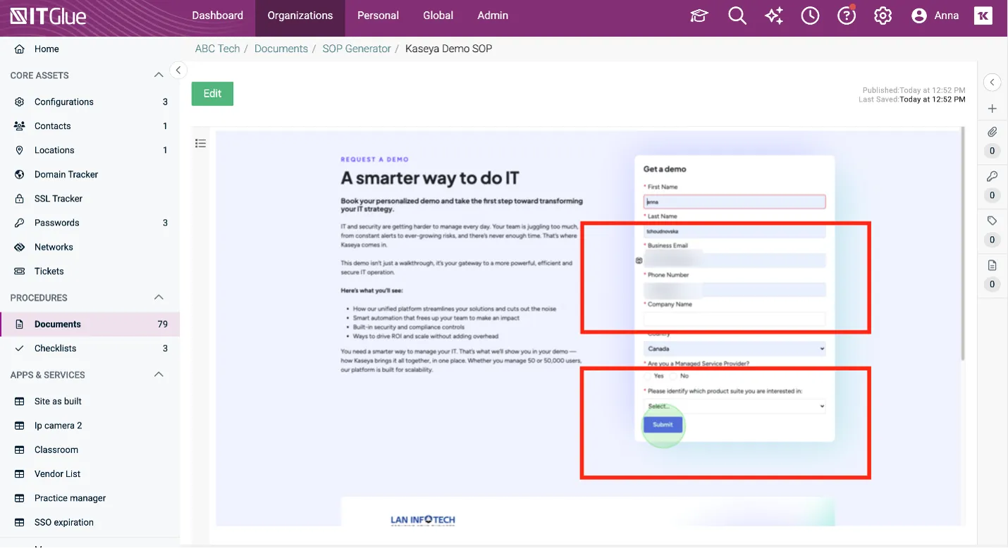
Task: Collapse the Apps & Services section
Action: point(159,375)
